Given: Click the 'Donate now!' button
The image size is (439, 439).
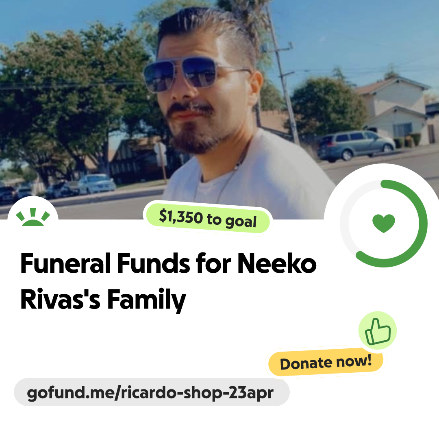Looking at the screenshot, I should [326, 362].
